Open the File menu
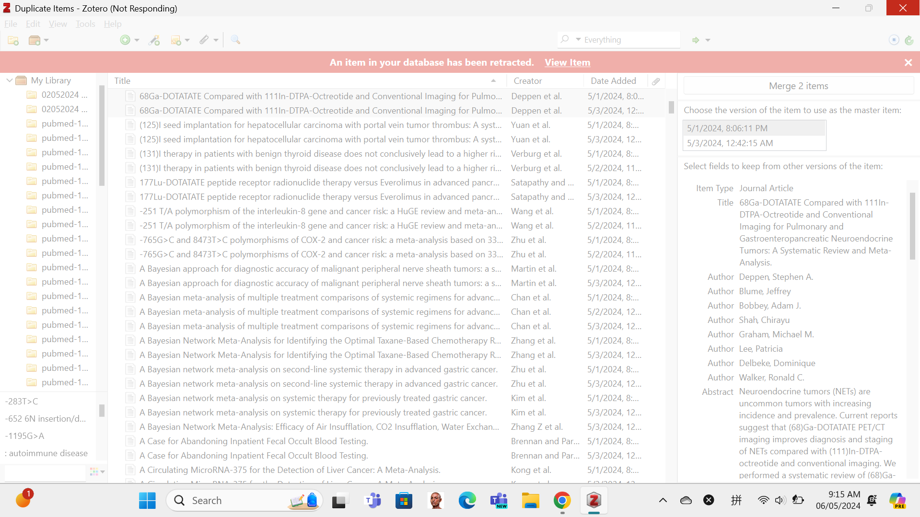Image resolution: width=920 pixels, height=517 pixels. point(11,24)
